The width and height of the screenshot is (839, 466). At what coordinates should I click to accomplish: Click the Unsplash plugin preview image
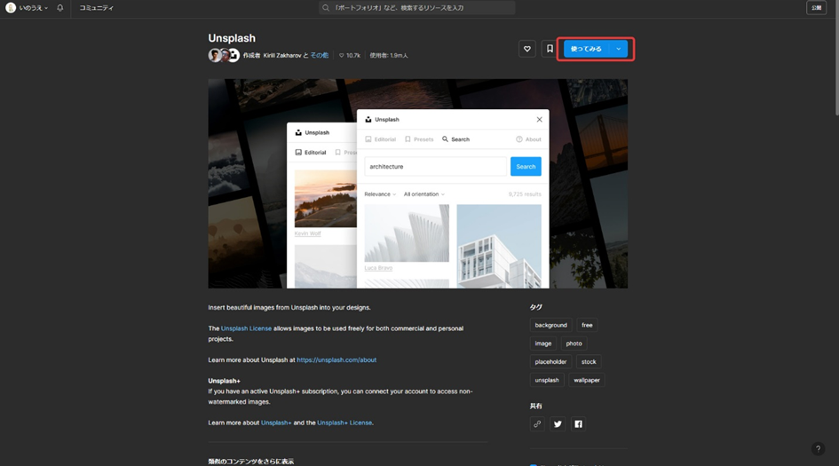pyautogui.click(x=418, y=184)
